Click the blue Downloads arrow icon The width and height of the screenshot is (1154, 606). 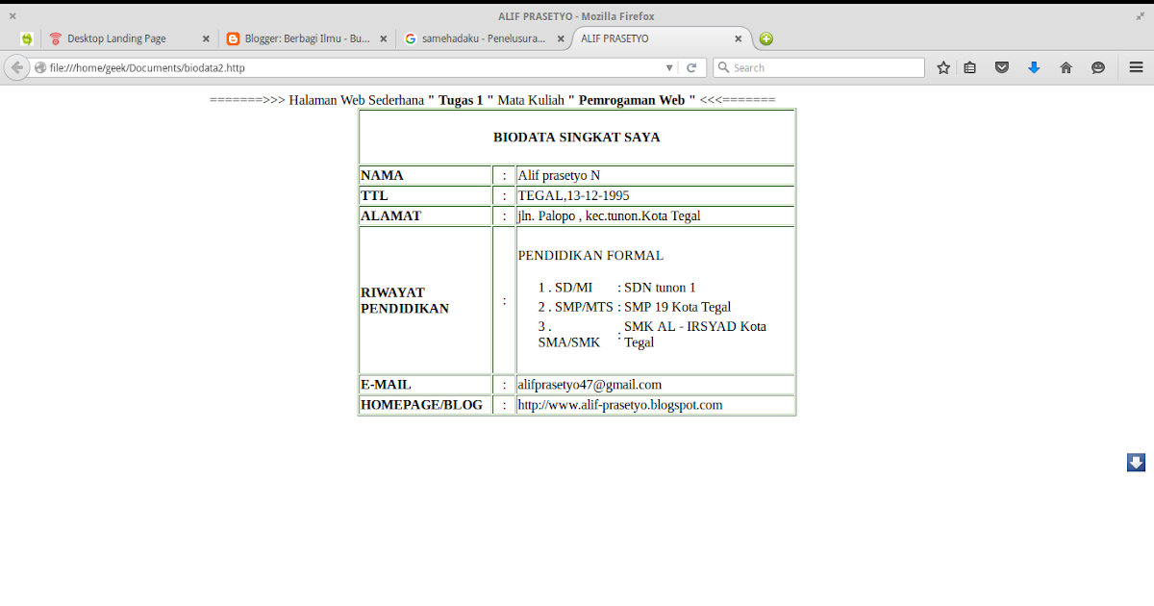click(1034, 67)
